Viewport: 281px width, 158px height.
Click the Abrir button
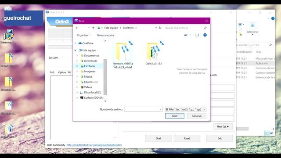[x=175, y=116]
